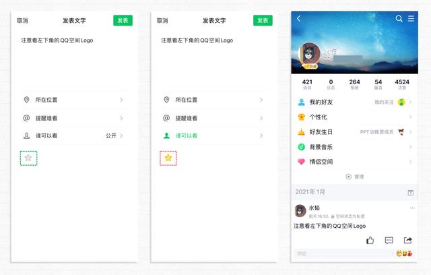
Task: Open 情侣空间 menu entry
Action: (x=355, y=162)
